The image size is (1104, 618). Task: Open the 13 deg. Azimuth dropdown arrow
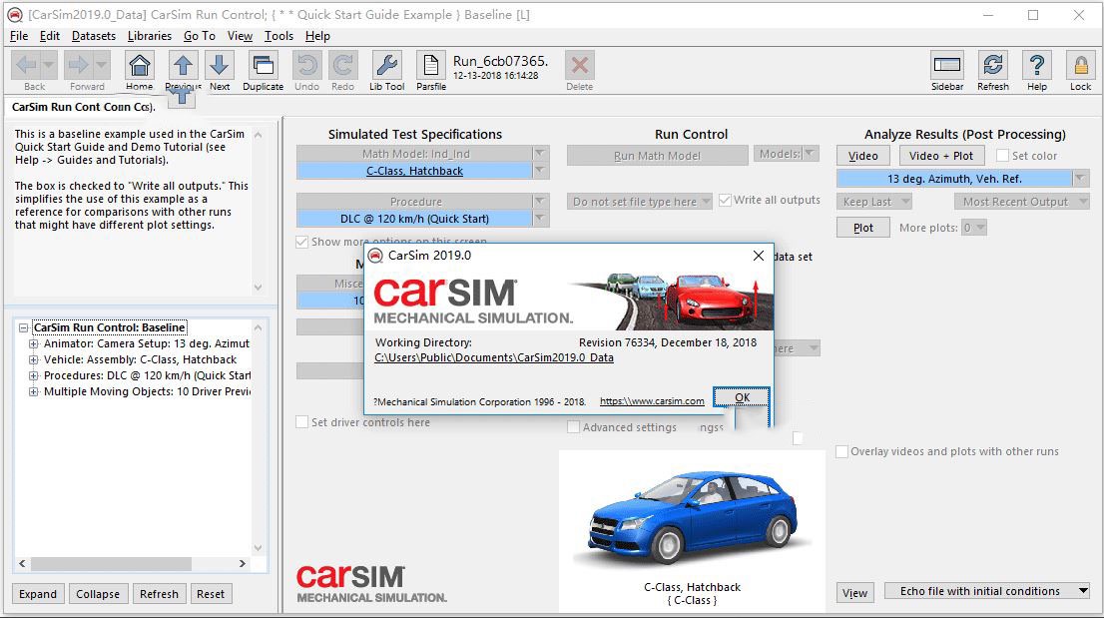click(1080, 179)
